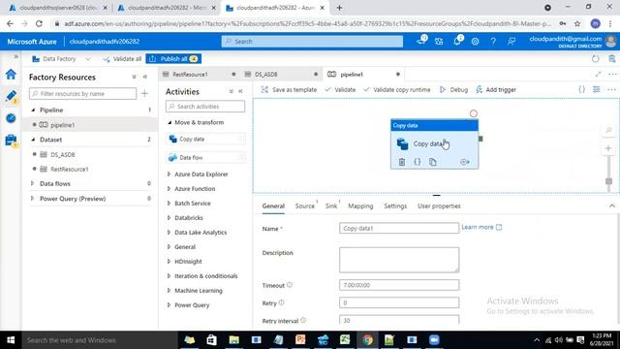The height and width of the screenshot is (349, 620).
Task: Expand Batch Service activities
Action: [169, 204]
